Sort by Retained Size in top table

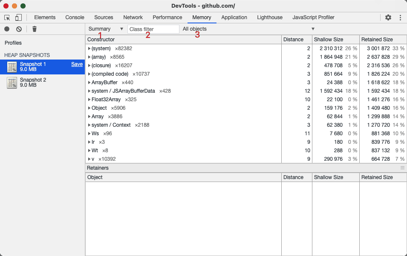click(383, 40)
